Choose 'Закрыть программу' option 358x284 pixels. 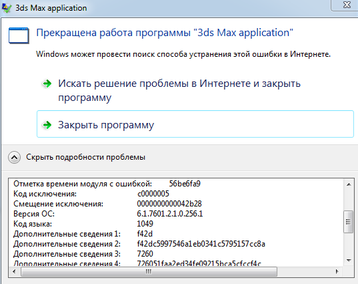(195, 124)
